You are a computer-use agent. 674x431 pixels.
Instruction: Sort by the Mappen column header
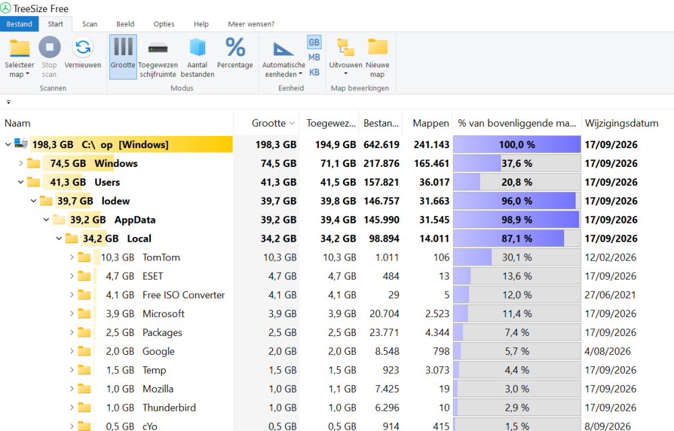click(x=428, y=123)
